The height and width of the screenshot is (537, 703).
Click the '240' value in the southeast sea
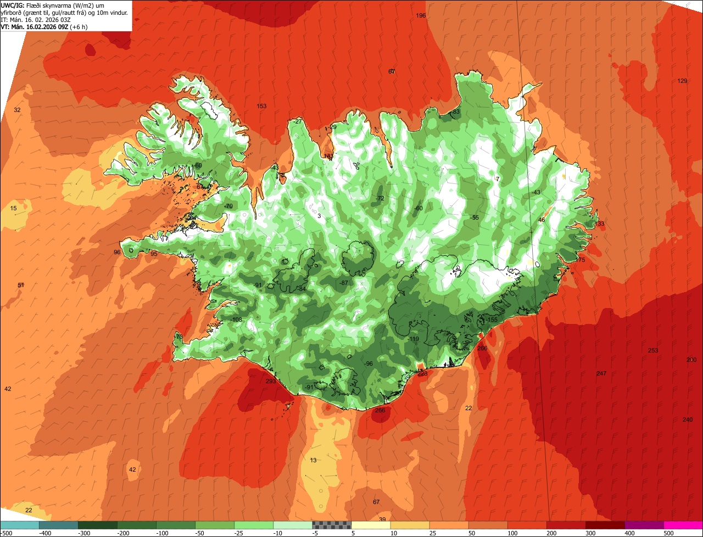point(688,419)
